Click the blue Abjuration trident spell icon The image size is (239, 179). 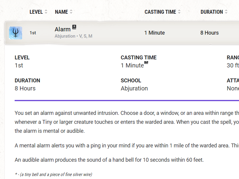tap(15, 33)
